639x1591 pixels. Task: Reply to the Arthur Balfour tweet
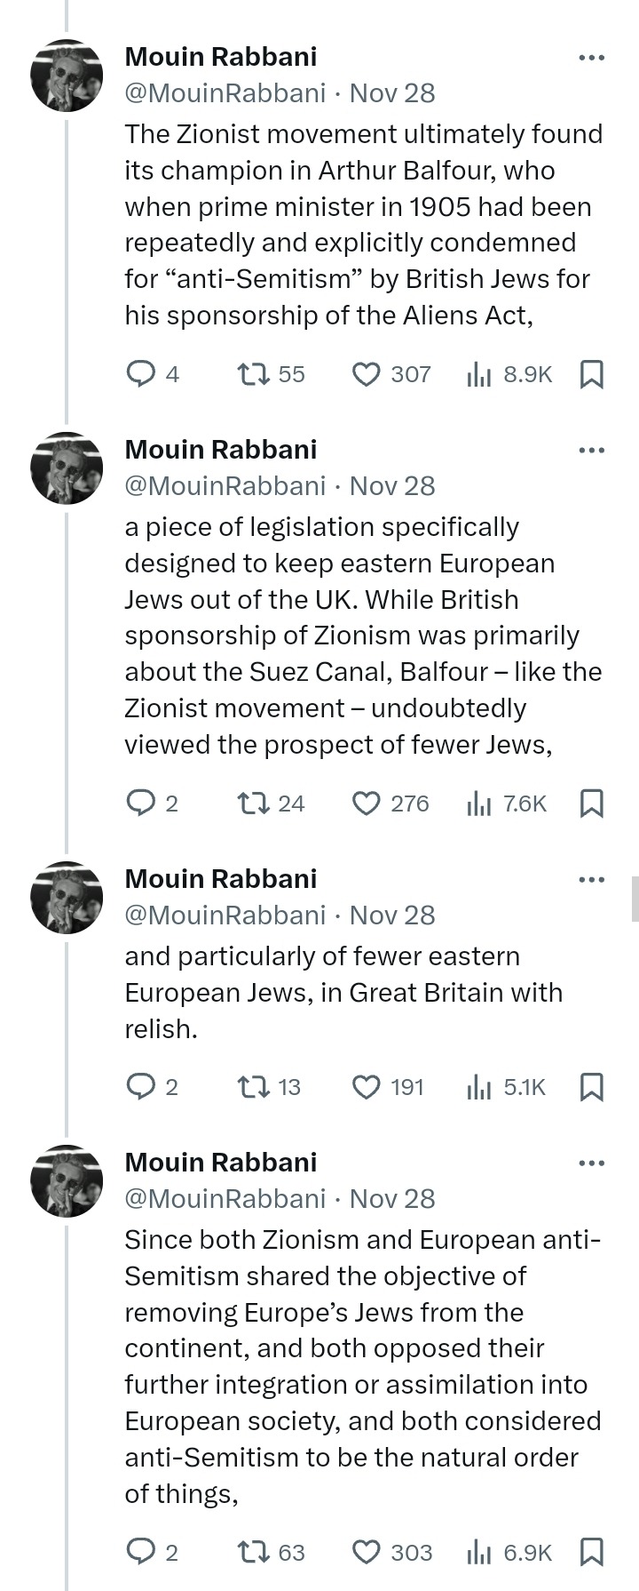(x=140, y=374)
